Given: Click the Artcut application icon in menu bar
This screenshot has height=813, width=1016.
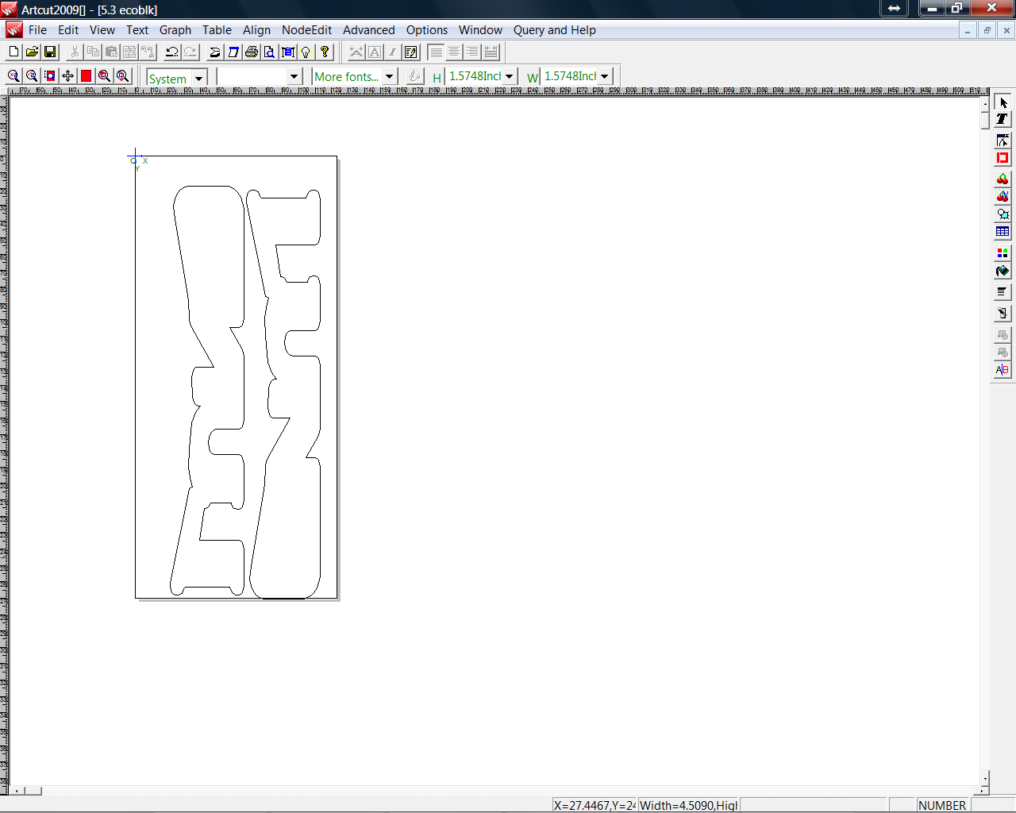Looking at the screenshot, I should point(14,30).
